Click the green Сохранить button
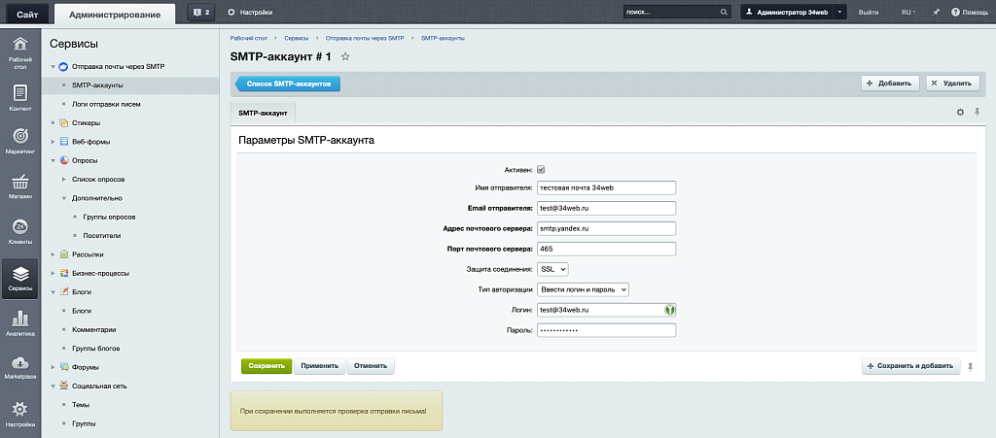996x438 pixels. point(266,366)
